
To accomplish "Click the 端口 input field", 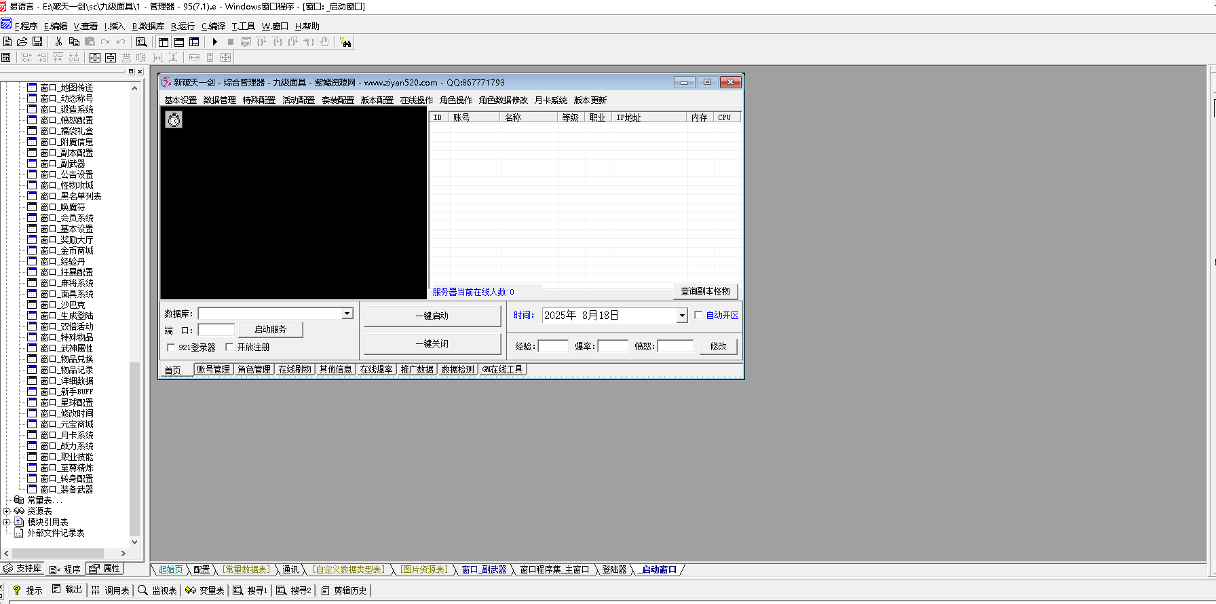I will click(x=216, y=331).
